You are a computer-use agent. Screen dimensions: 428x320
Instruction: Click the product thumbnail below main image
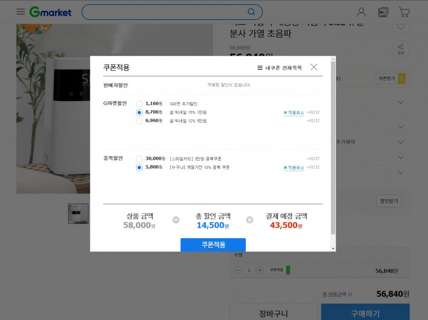coord(78,213)
